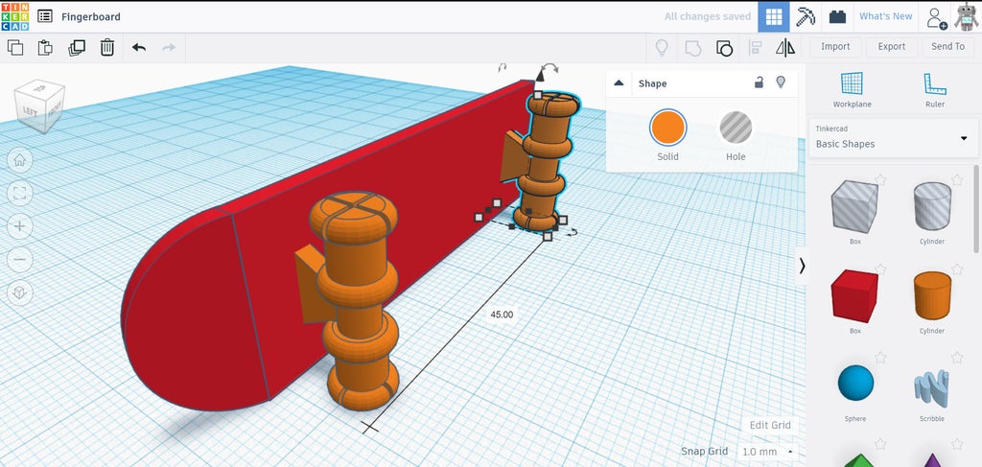
Task: Open the designs list icon
Action: (x=44, y=16)
